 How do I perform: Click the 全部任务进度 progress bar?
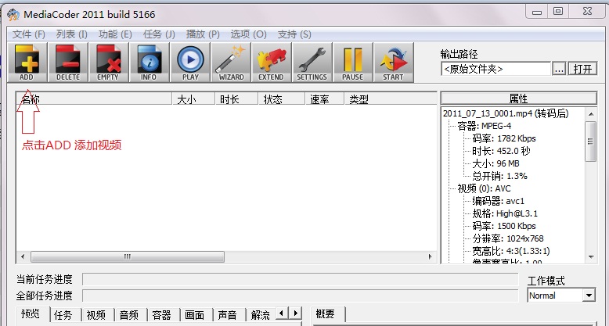point(301,296)
